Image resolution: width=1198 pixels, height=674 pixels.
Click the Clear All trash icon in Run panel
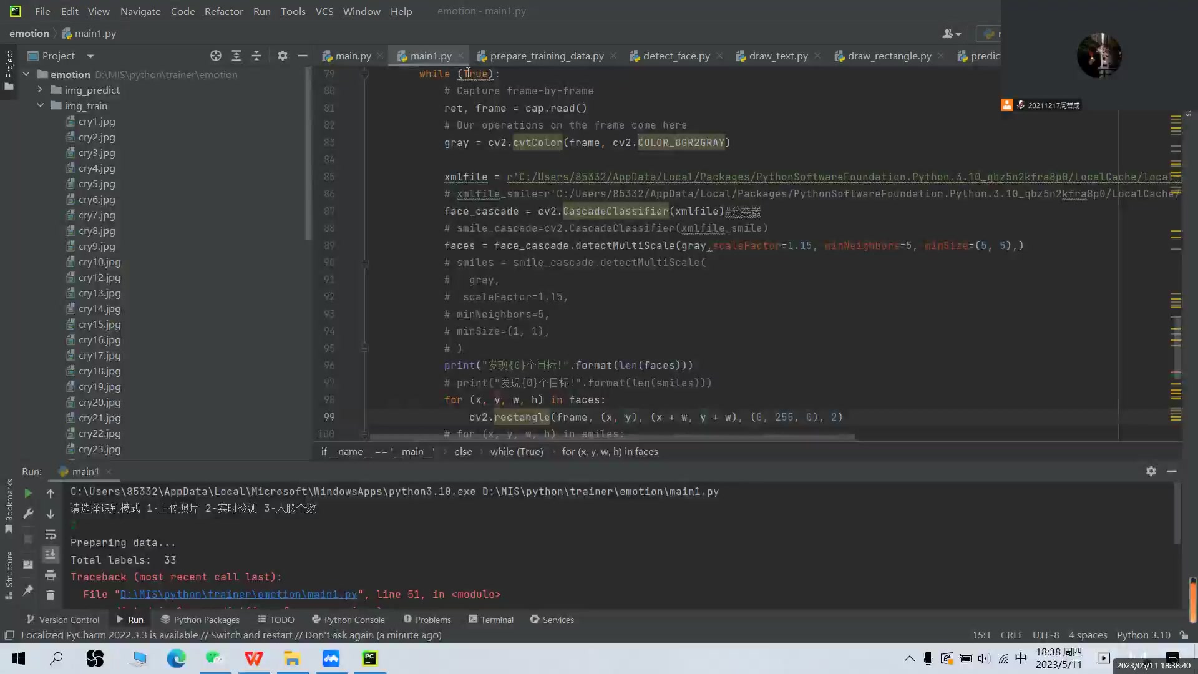pos(51,595)
